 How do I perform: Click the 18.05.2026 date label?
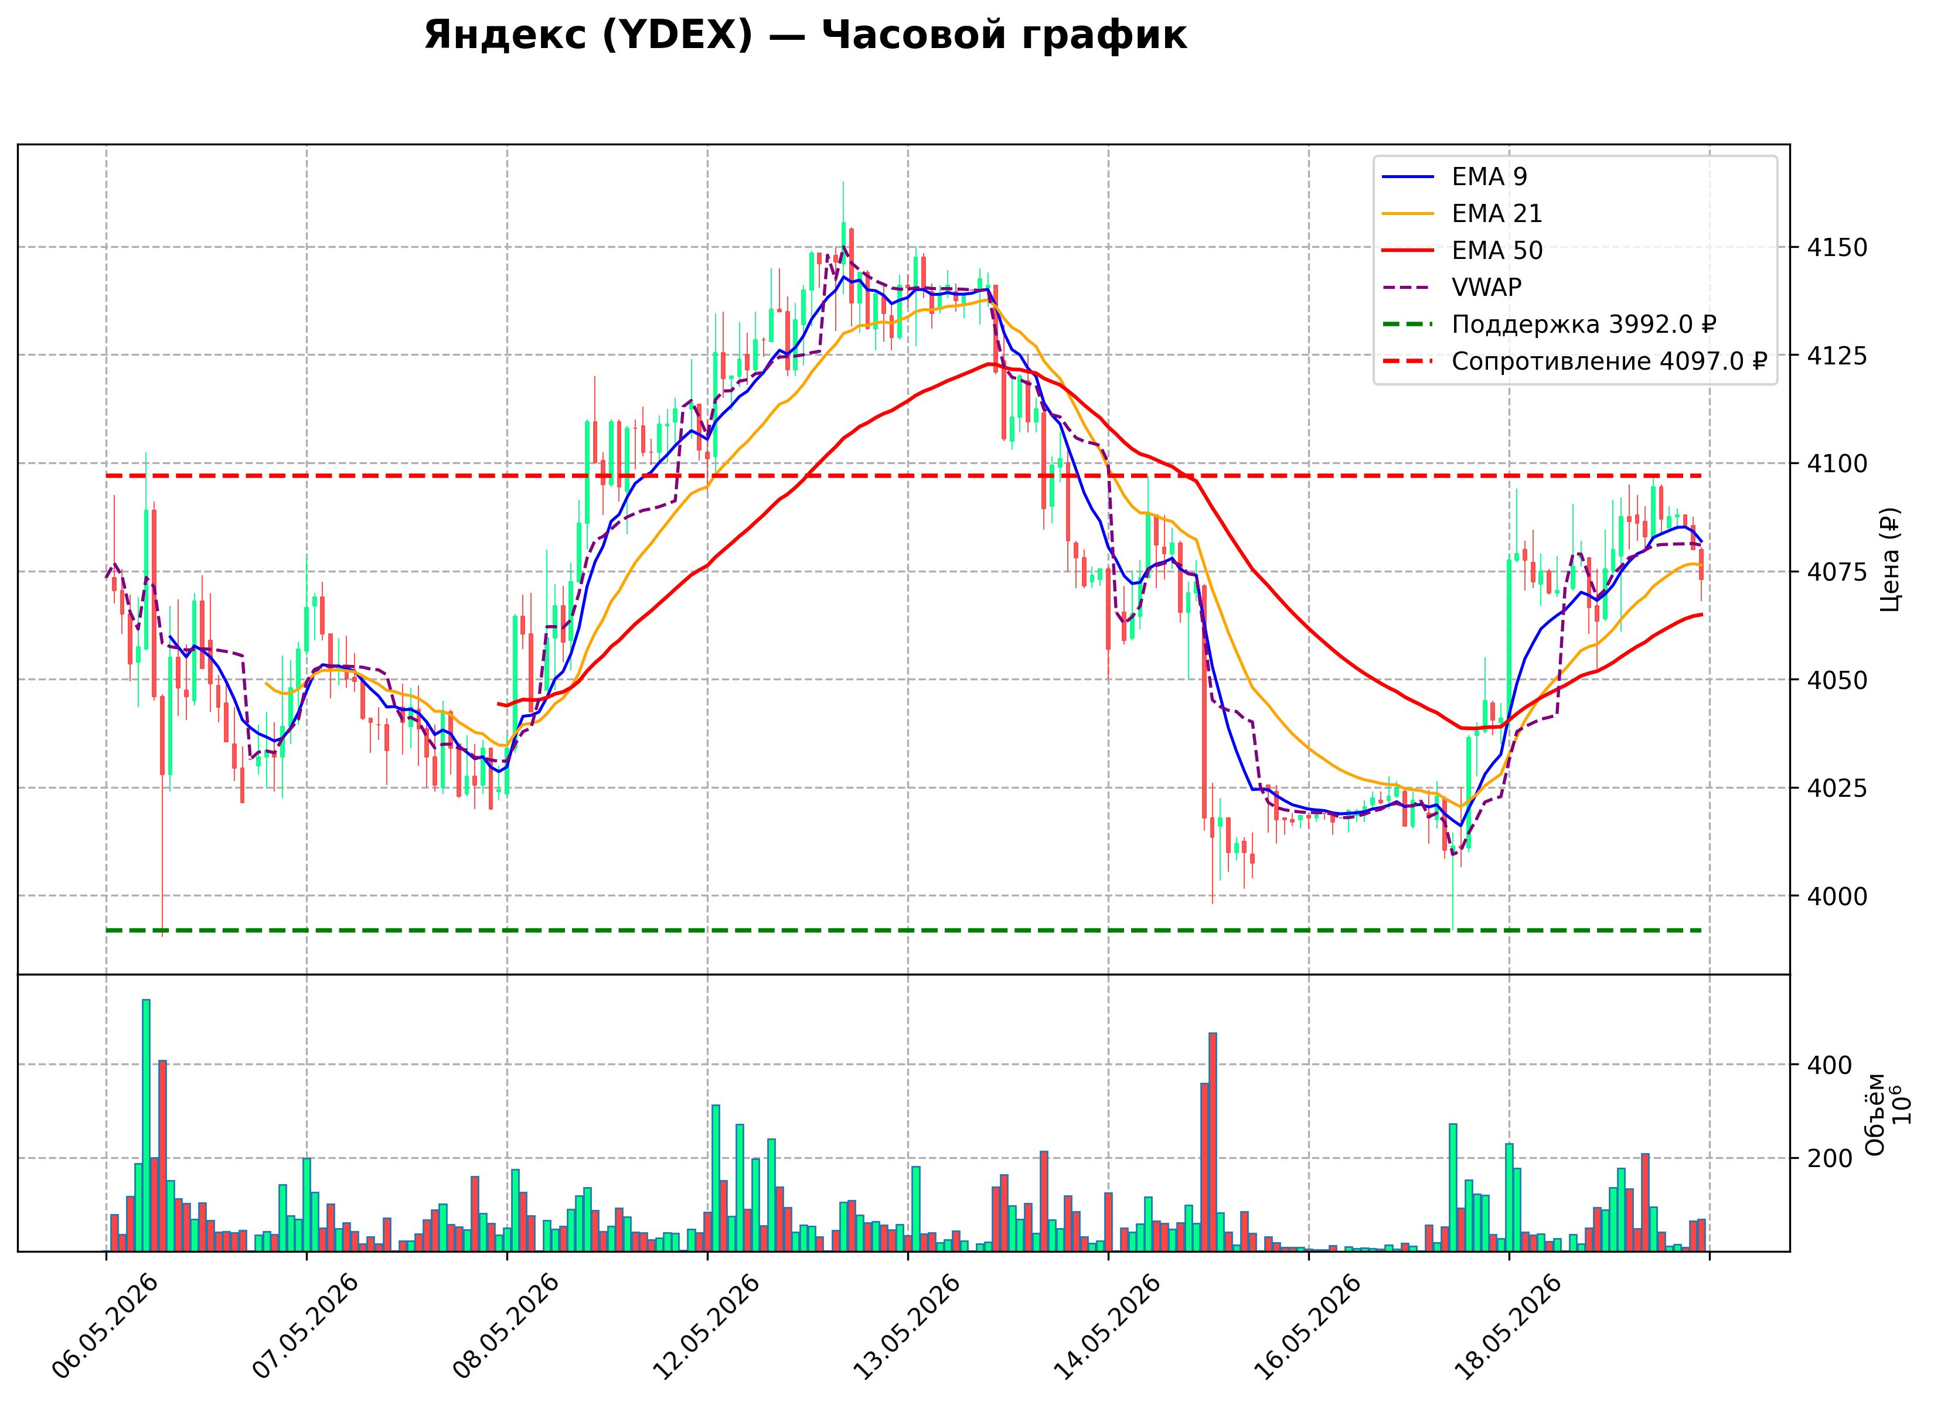click(1509, 1326)
